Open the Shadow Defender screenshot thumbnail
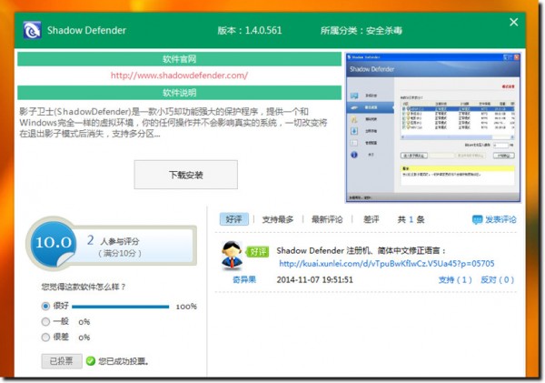 point(433,127)
